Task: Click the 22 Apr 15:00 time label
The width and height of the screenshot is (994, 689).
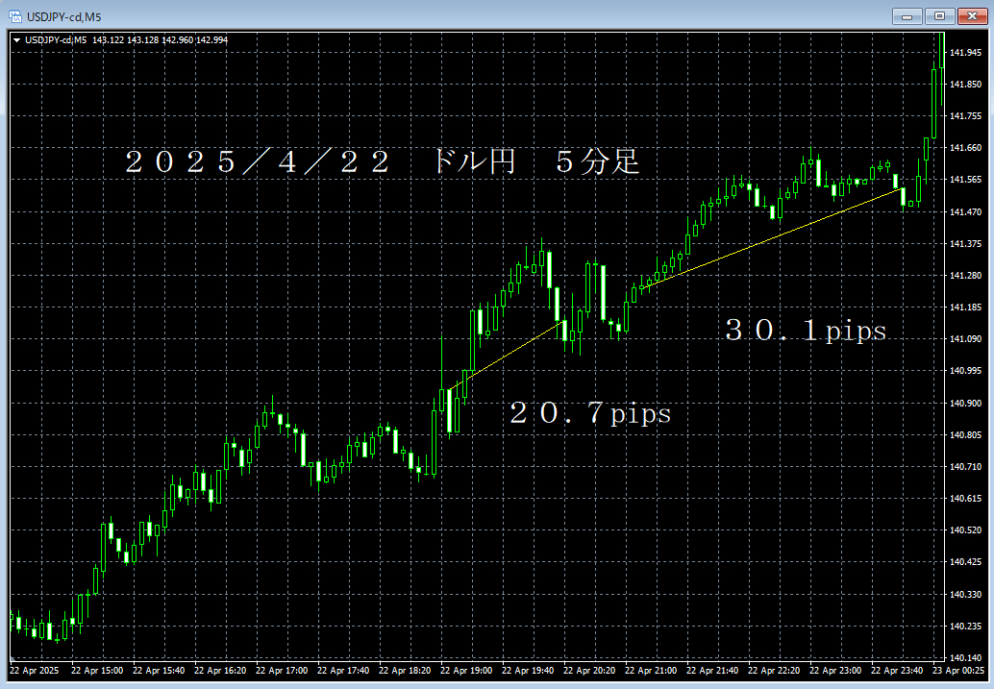Action: (x=97, y=671)
